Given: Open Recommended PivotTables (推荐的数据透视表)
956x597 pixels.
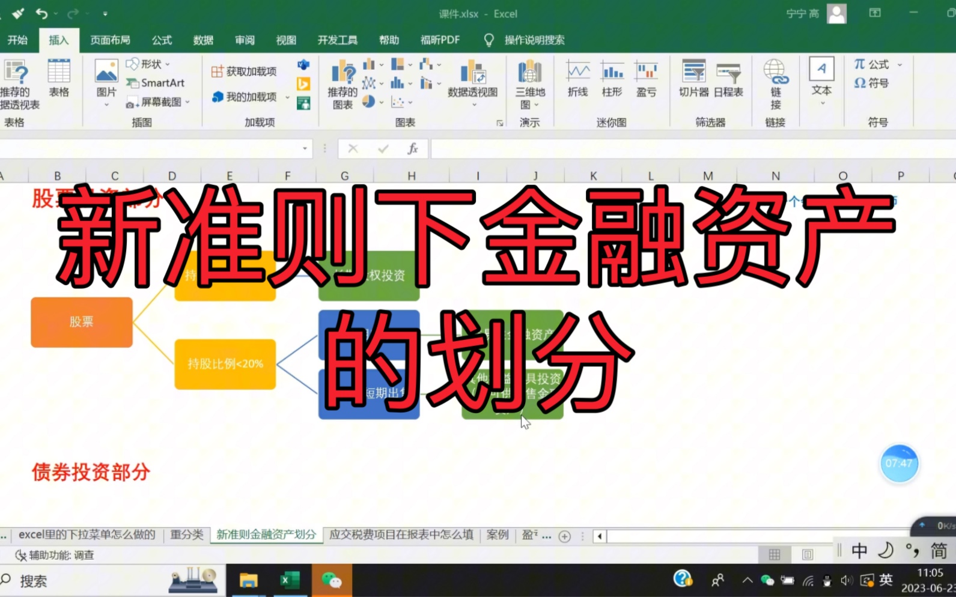Looking at the screenshot, I should pos(17,84).
